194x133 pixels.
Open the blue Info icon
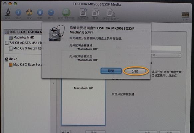tap(18, 12)
